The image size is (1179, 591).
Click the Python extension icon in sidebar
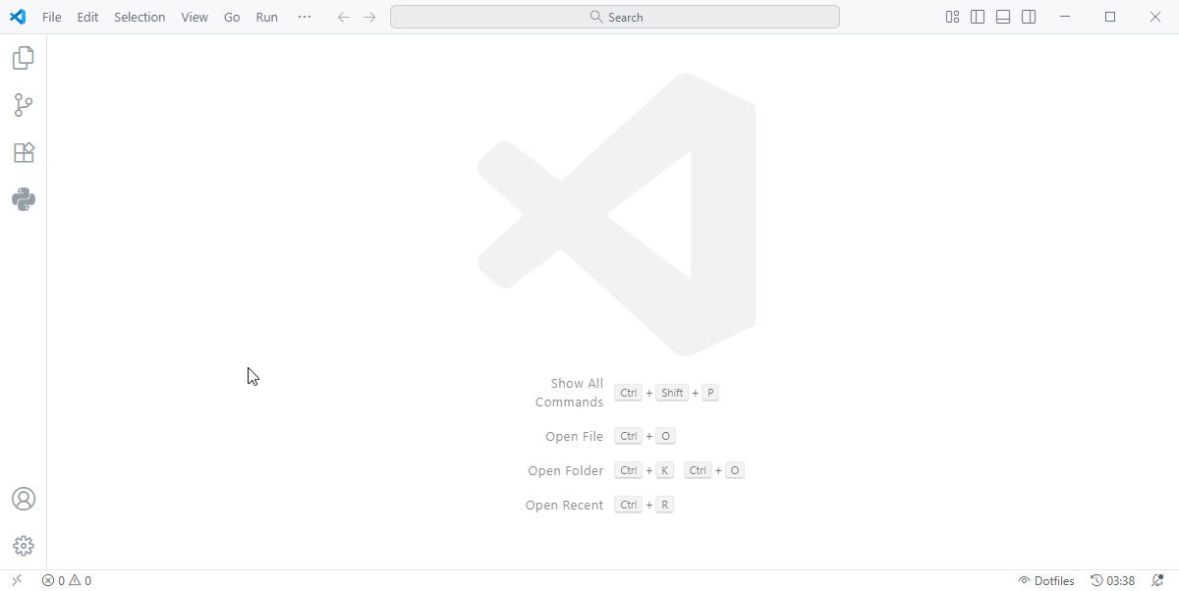[x=23, y=199]
